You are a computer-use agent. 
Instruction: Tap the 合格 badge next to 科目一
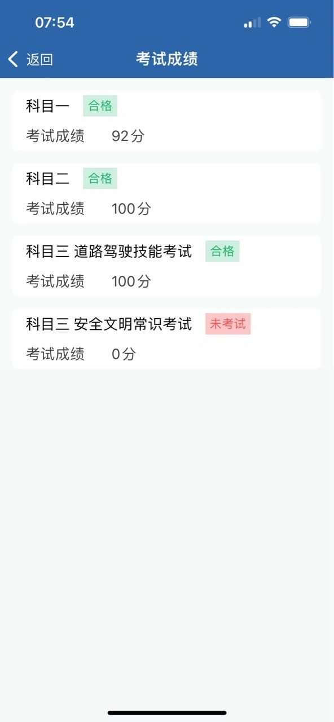pos(100,105)
